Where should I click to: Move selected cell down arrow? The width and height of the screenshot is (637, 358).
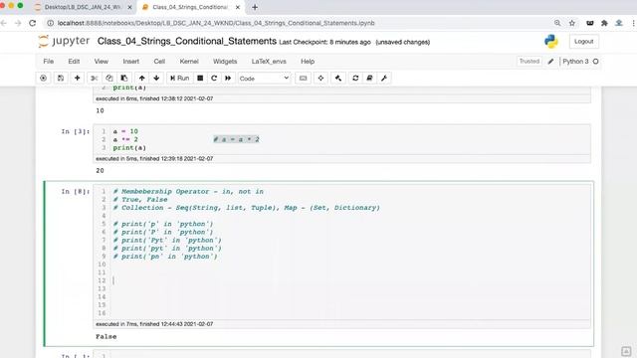click(x=156, y=78)
